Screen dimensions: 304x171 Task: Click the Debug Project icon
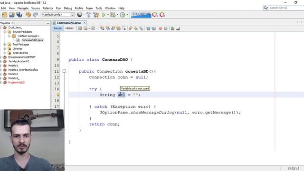click(113, 15)
